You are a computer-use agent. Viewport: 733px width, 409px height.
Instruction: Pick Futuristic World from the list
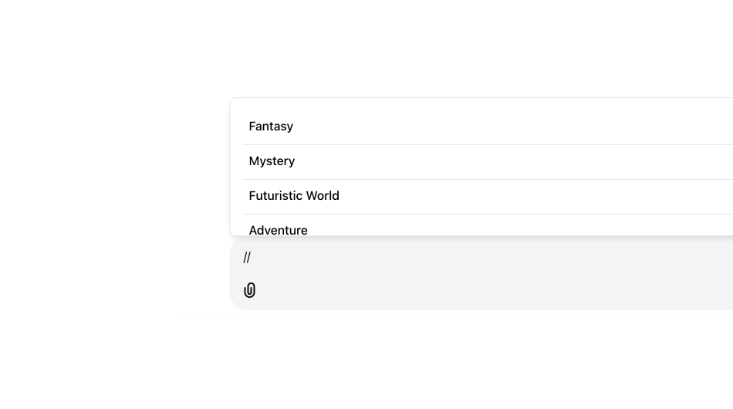pos(294,196)
